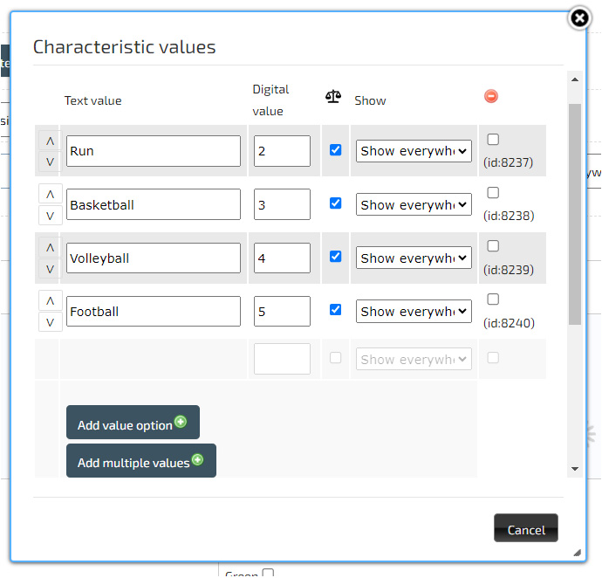Expand Show dropdown in Volleyball row
This screenshot has width=602, height=578.
tap(414, 258)
